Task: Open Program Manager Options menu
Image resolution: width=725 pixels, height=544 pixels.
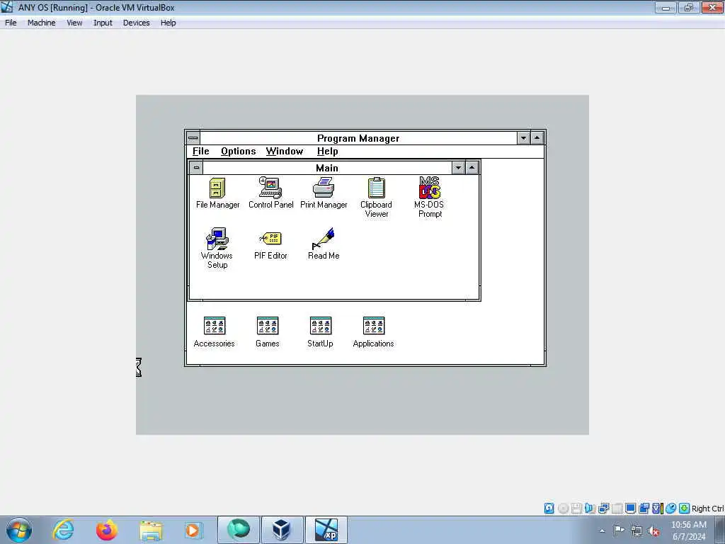Action: 238,152
